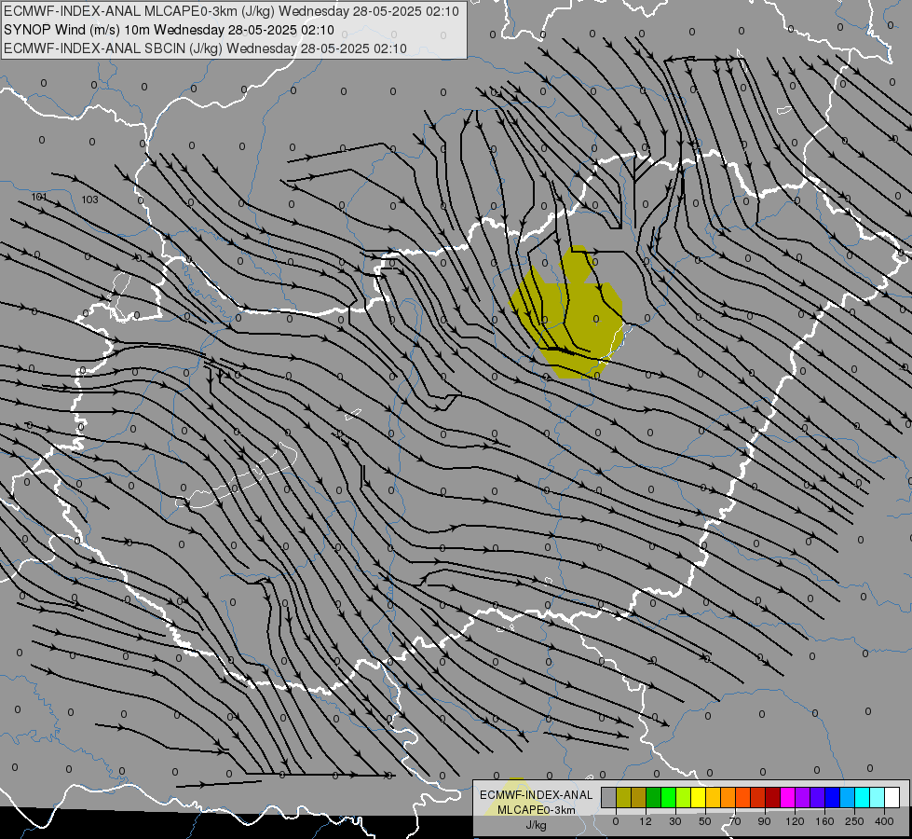Click the J/kg unit label in legend
912x839 pixels.
click(x=536, y=825)
